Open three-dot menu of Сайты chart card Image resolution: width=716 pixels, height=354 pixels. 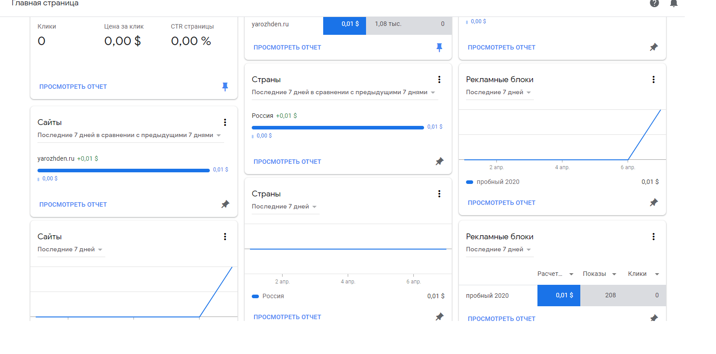pos(225,237)
